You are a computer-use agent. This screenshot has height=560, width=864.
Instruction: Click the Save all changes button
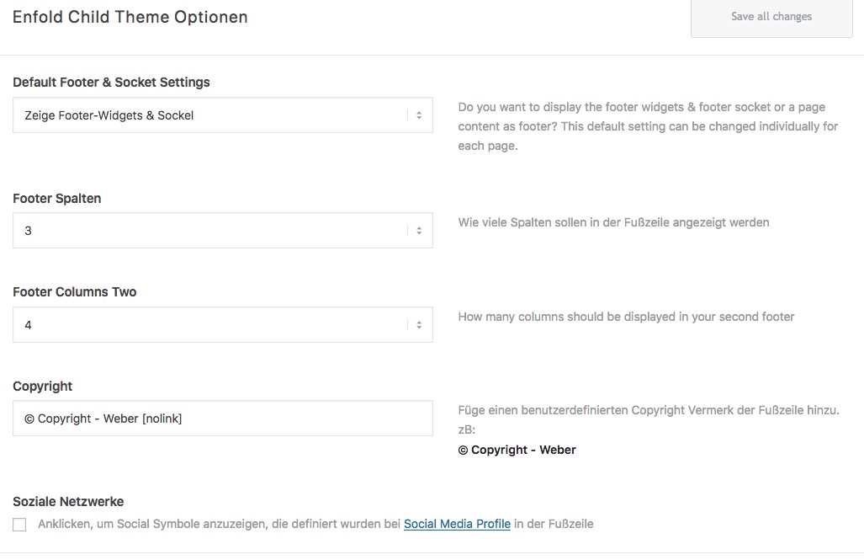point(771,17)
